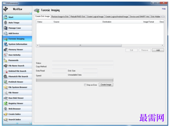Open File Viewer magnifier icon
Viewport: 169px width, 126px height.
(x=6, y=93)
